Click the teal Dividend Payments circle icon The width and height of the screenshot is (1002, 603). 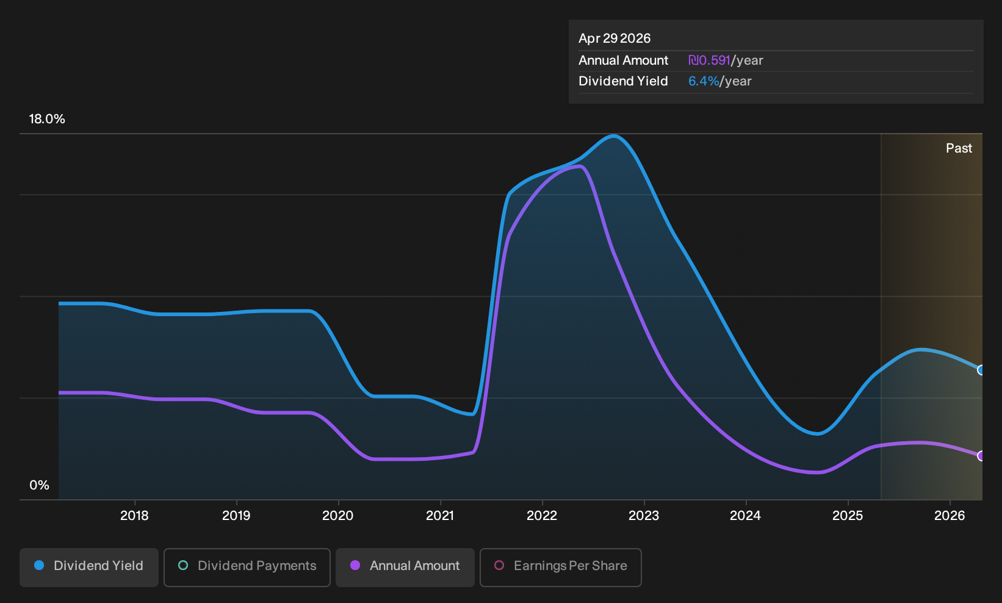click(x=183, y=565)
